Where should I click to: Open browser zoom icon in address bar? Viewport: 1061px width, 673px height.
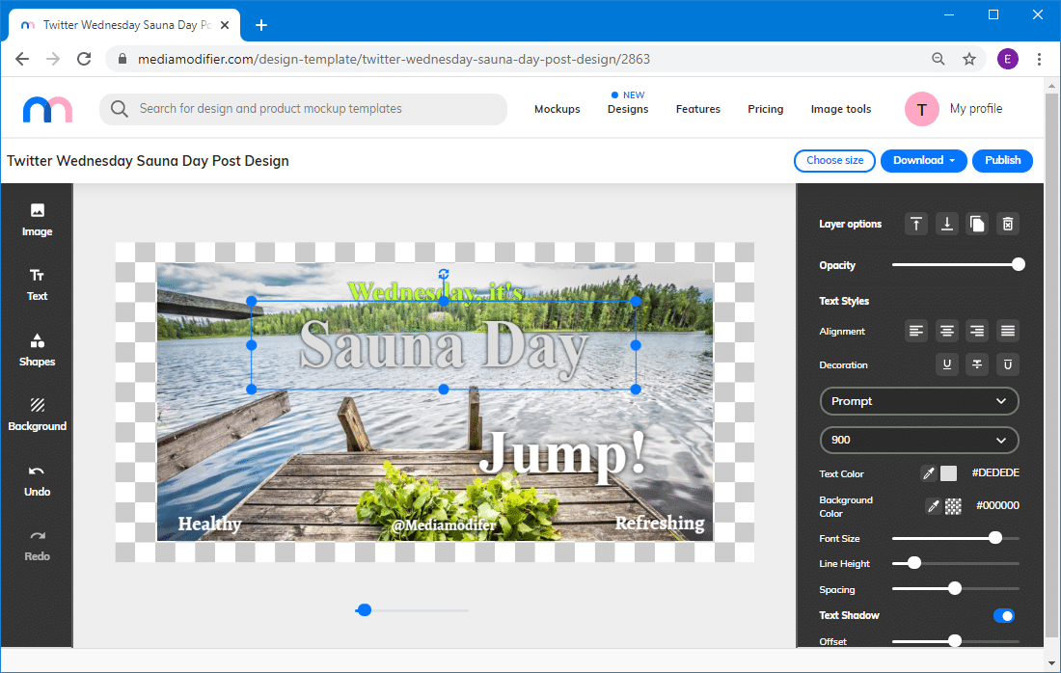938,59
